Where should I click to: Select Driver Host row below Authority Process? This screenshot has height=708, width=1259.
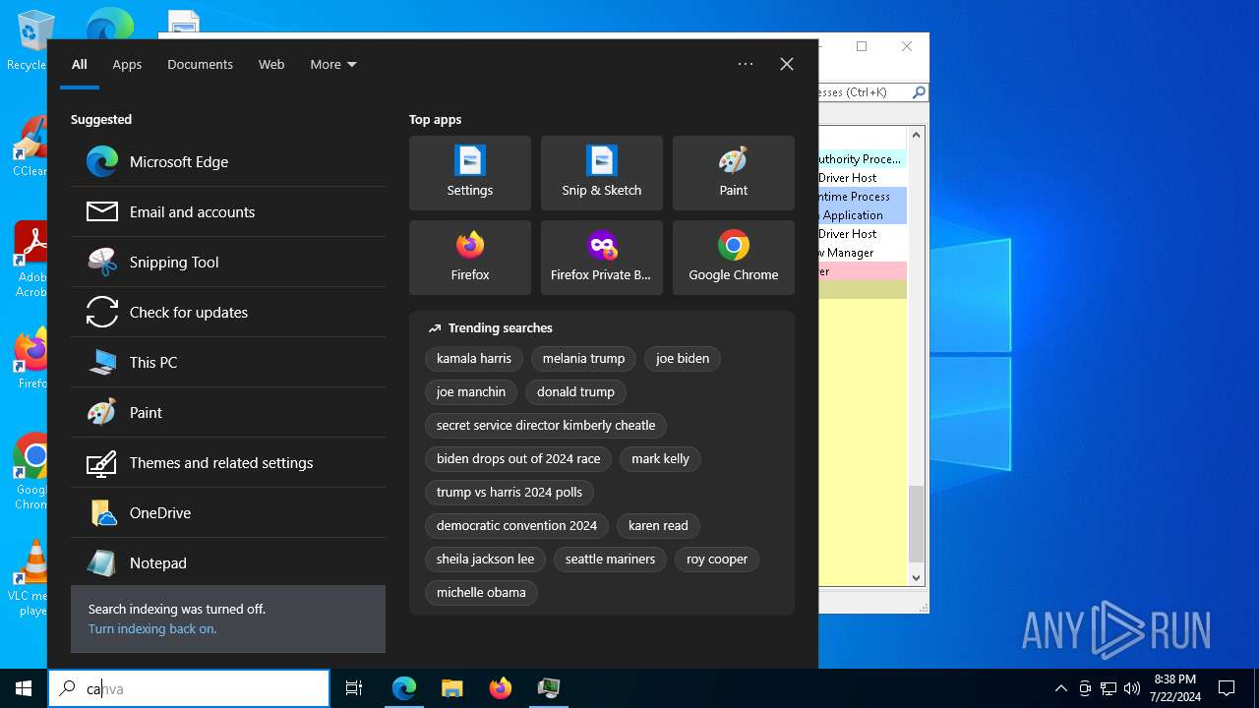point(863,178)
